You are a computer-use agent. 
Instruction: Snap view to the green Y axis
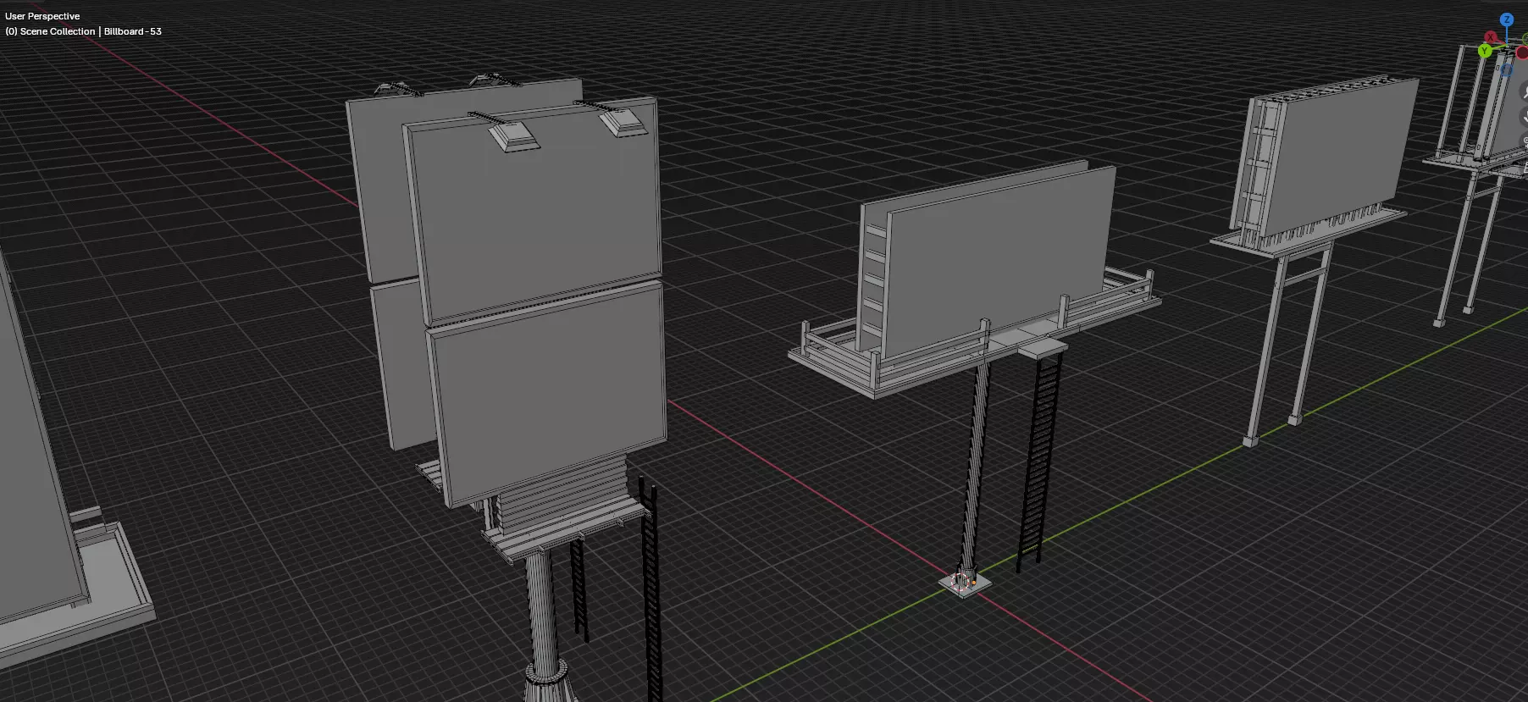(1484, 51)
